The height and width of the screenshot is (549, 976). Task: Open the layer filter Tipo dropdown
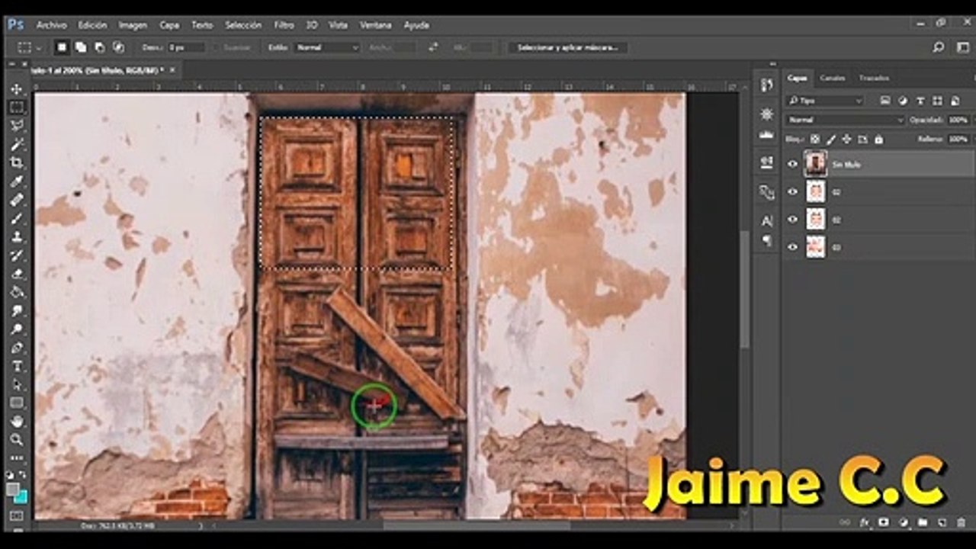coord(825,101)
